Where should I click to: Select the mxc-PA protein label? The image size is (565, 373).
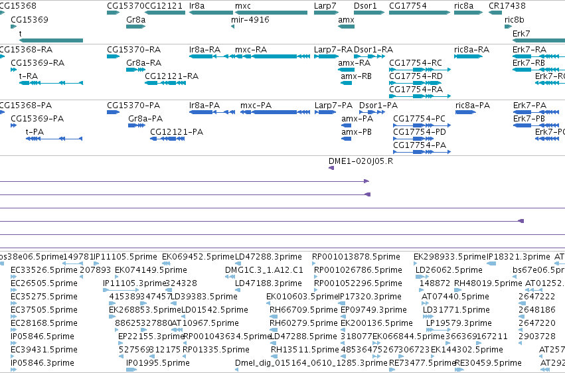pos(256,105)
